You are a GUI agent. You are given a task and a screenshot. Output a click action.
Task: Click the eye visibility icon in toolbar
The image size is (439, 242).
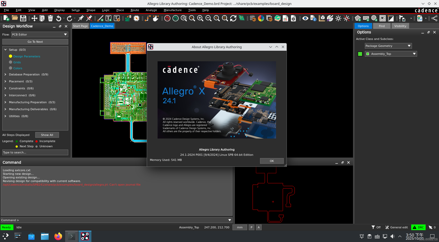305,18
